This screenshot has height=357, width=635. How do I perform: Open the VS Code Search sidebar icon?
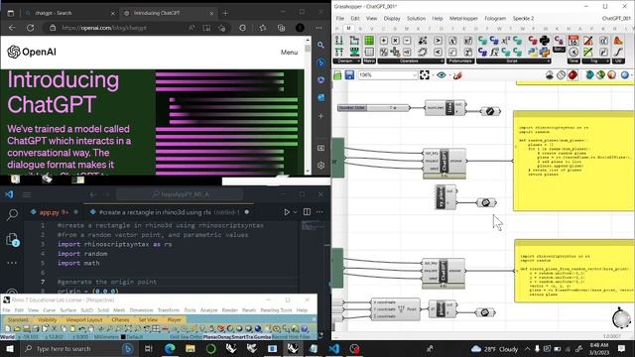click(12, 214)
